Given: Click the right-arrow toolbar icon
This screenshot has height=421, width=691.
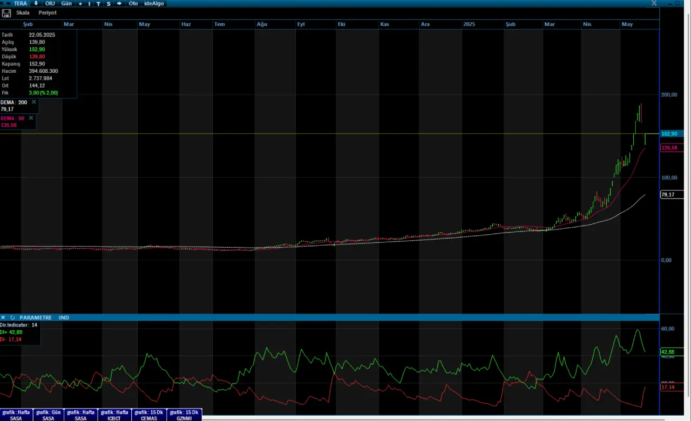Looking at the screenshot, I should tap(119, 3).
